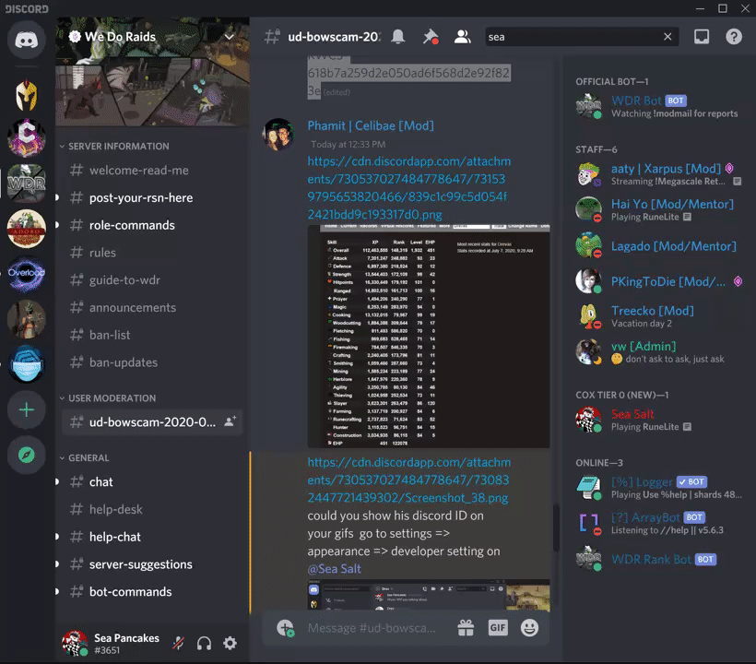Open [%] Logger bot profile

(x=660, y=488)
